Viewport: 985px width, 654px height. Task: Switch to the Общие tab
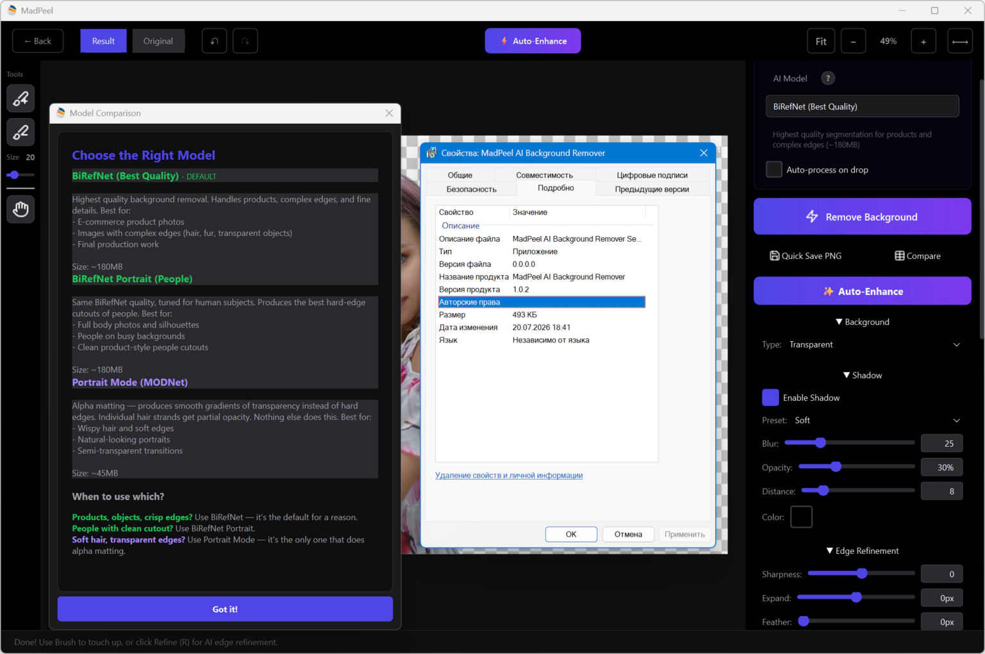pyautogui.click(x=460, y=175)
